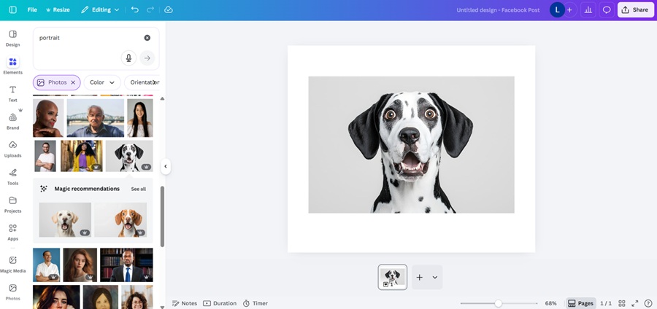
Task: Open the Text sidebar tab
Action: pos(12,94)
